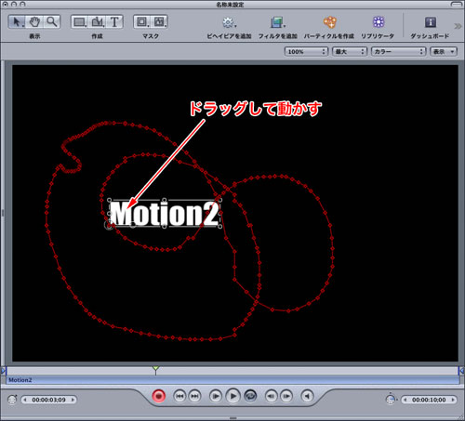The height and width of the screenshot is (421, 465).
Task: Go to start of project
Action: coord(179,396)
